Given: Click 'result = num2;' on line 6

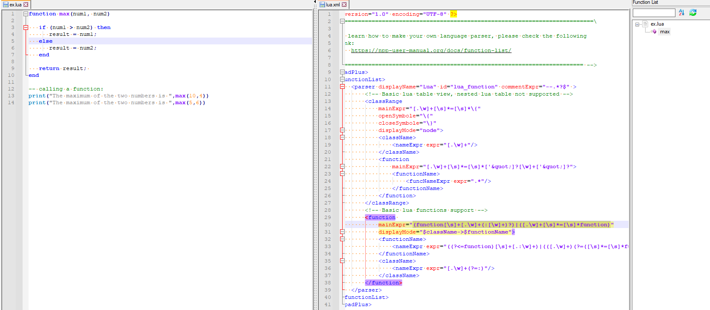Looking at the screenshot, I should (x=73, y=48).
